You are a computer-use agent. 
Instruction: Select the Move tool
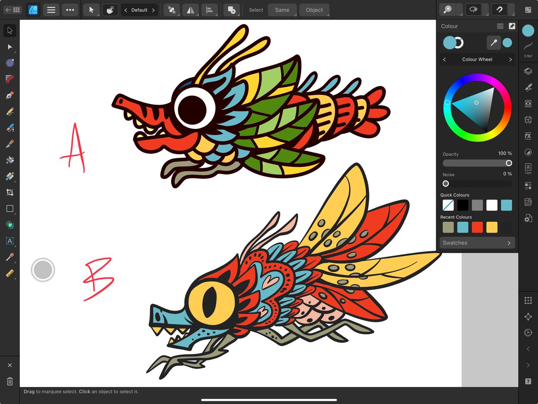click(10, 31)
